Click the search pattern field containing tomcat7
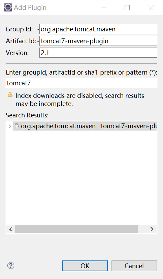The image size is (163, 279). (x=81, y=83)
